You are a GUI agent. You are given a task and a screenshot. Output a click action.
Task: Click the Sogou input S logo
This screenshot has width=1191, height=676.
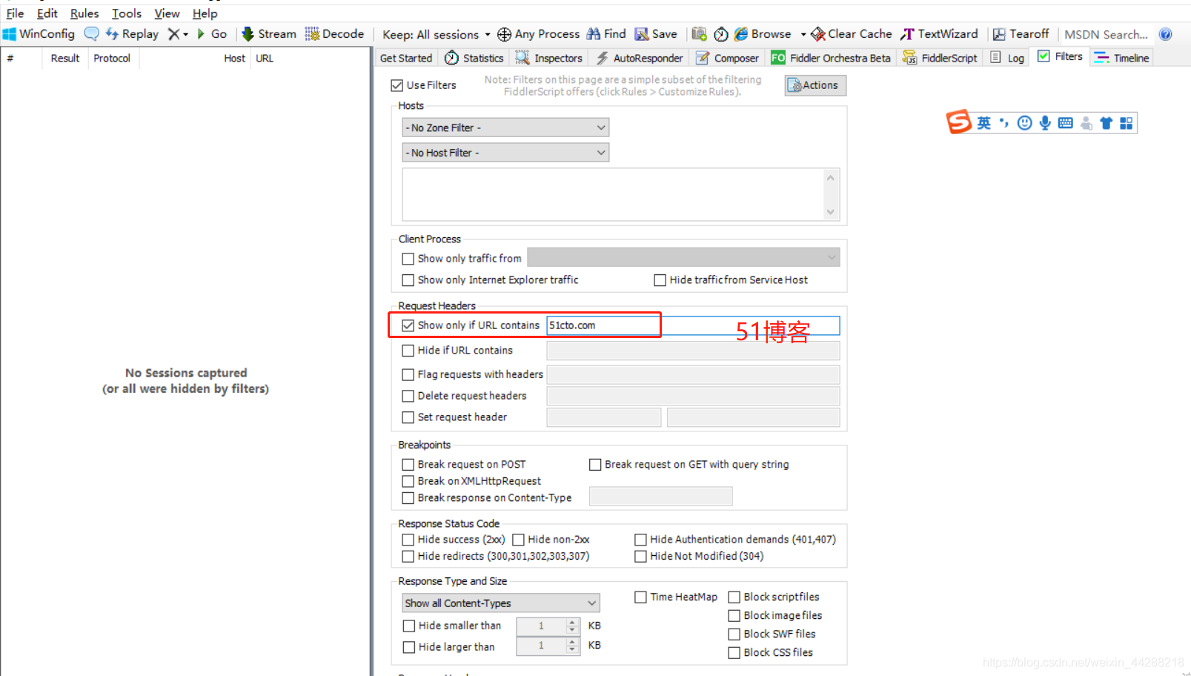(x=958, y=122)
